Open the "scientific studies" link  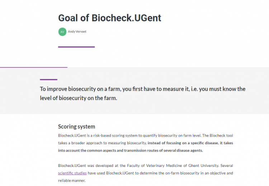click(72, 173)
